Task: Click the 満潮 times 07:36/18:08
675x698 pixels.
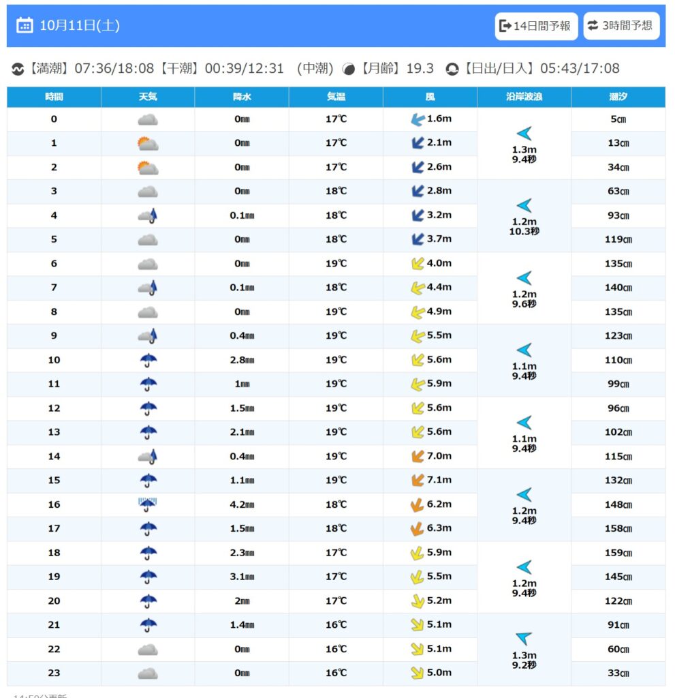Action: (x=114, y=69)
